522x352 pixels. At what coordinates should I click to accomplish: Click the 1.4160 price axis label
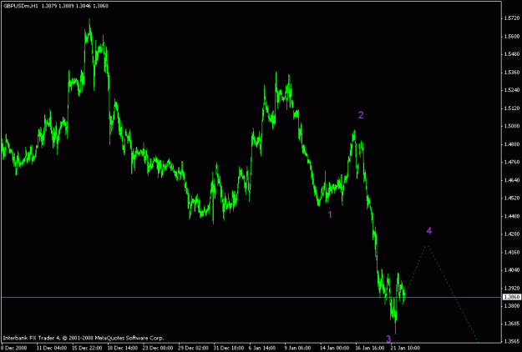[513, 252]
